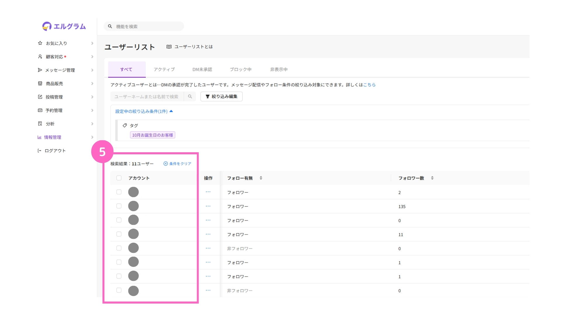
Task: Click the 分析 sidebar icon
Action: [x=40, y=124]
